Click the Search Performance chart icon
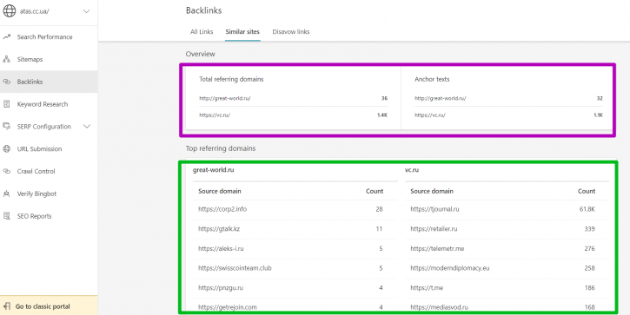630x315 pixels. tap(6, 37)
